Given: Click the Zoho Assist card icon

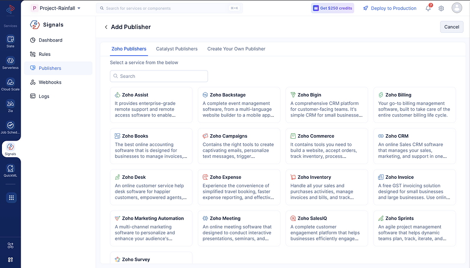Looking at the screenshot, I should (x=117, y=95).
